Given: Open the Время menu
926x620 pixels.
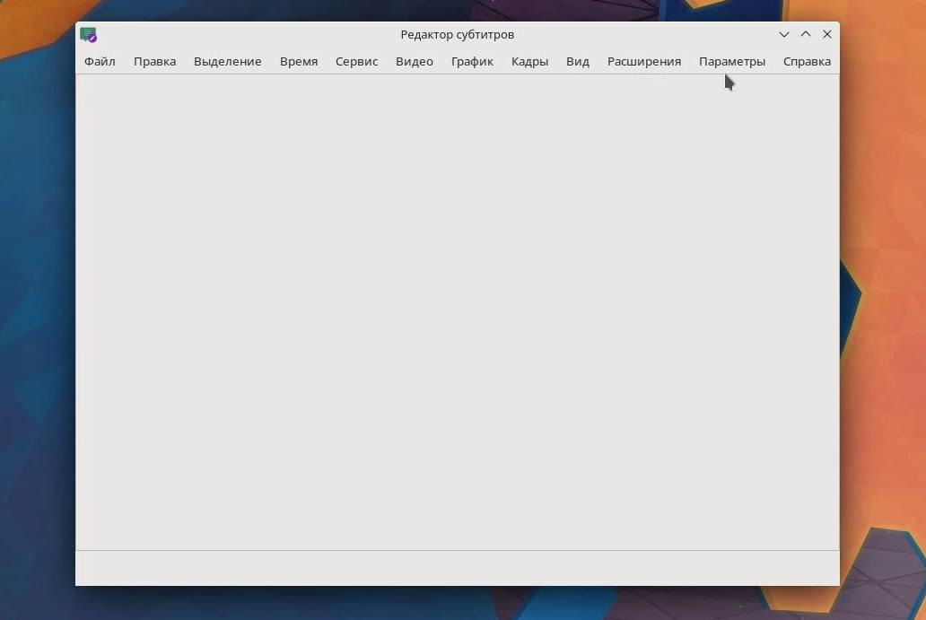Looking at the screenshot, I should (x=299, y=61).
